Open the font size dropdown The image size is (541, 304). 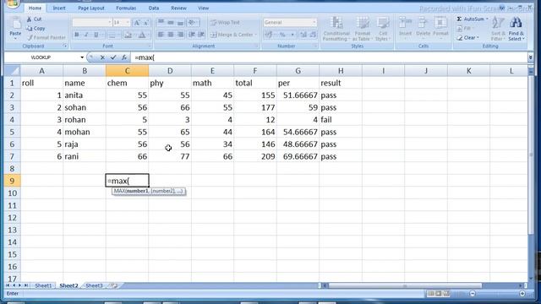coord(128,23)
